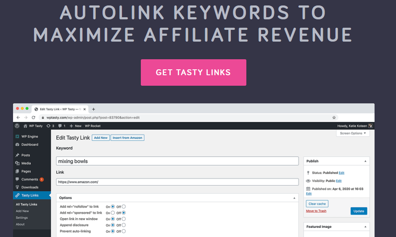Viewport: 396px width, 237px height.
Task: Open the updates icon showing 3
Action: click(50, 126)
